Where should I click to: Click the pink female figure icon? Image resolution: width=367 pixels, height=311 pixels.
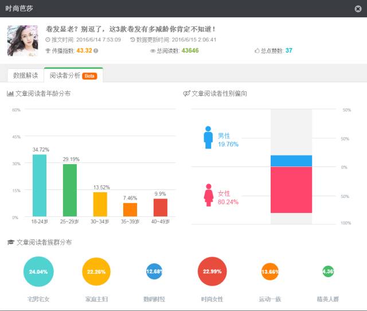pyautogui.click(x=208, y=195)
